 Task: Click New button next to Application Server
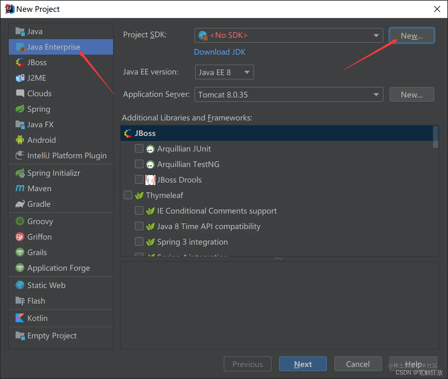click(412, 94)
